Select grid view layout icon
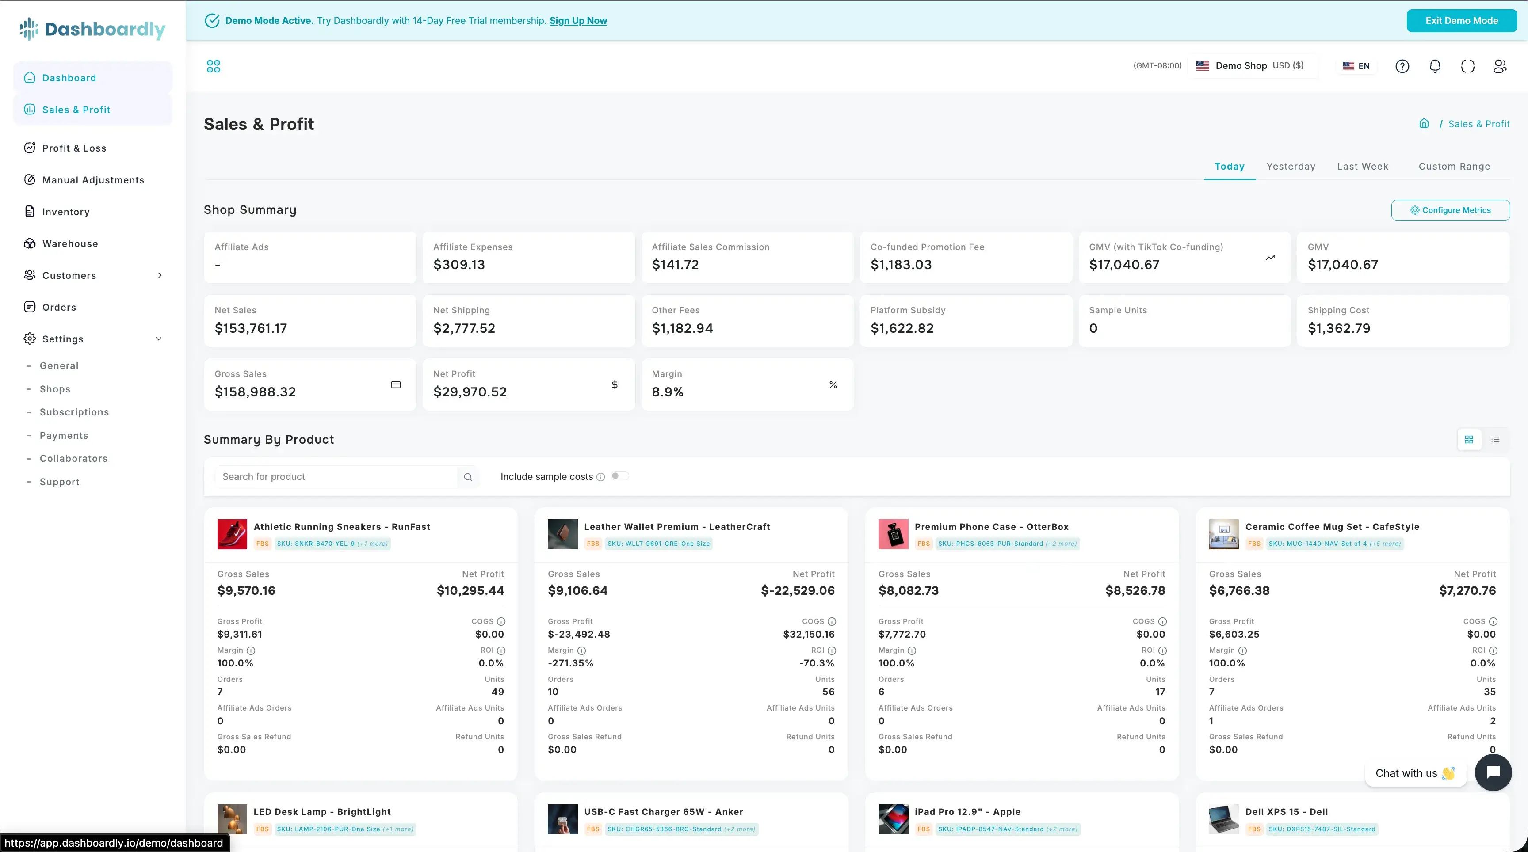This screenshot has width=1528, height=852. coord(1469,439)
